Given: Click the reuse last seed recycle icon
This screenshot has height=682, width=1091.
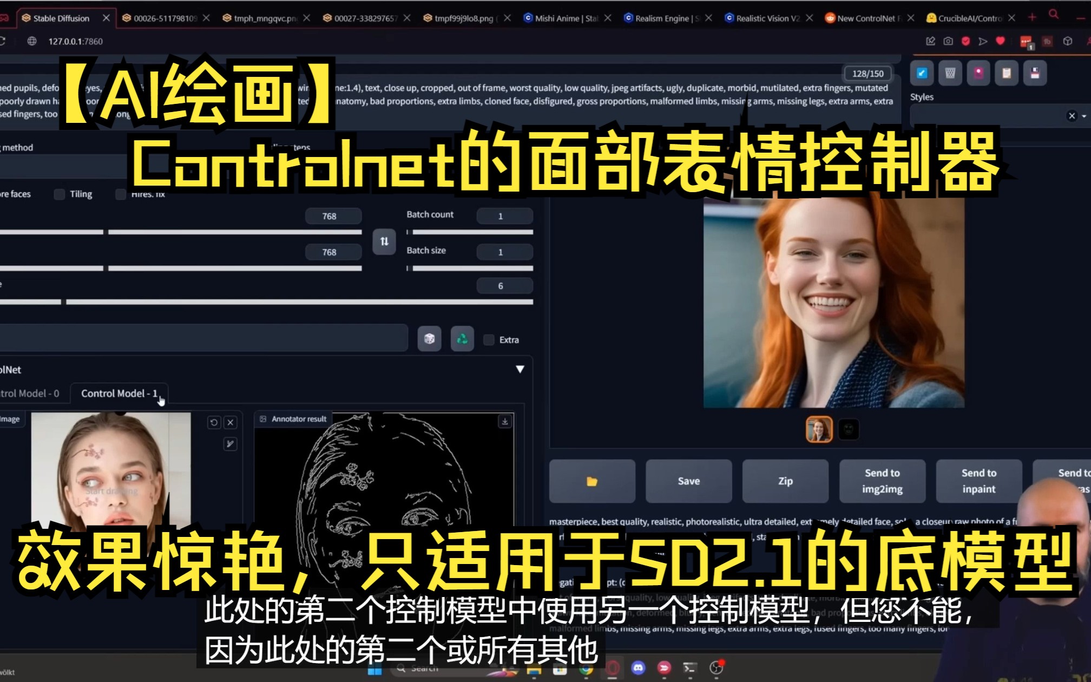Looking at the screenshot, I should [x=462, y=339].
